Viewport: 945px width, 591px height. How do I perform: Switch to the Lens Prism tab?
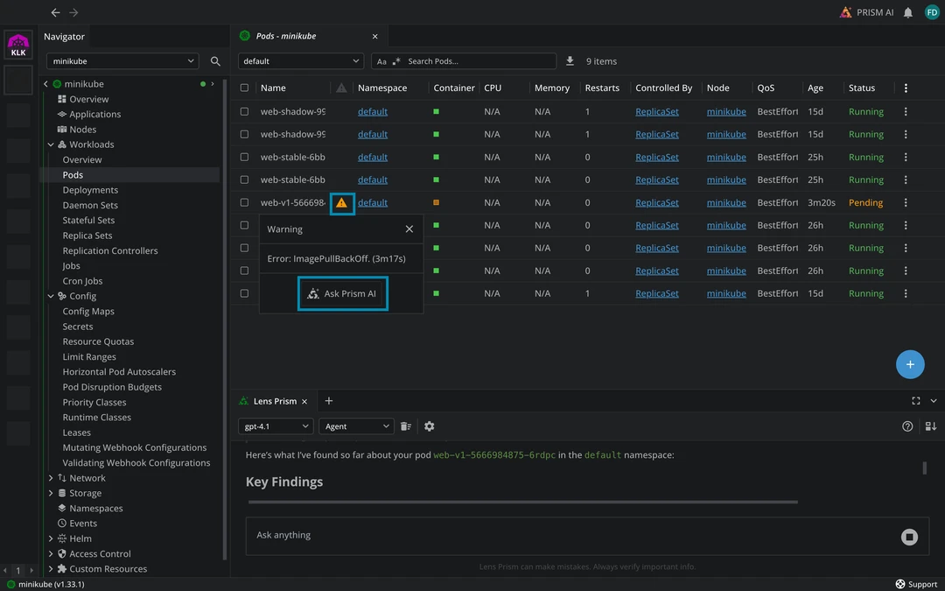(274, 401)
